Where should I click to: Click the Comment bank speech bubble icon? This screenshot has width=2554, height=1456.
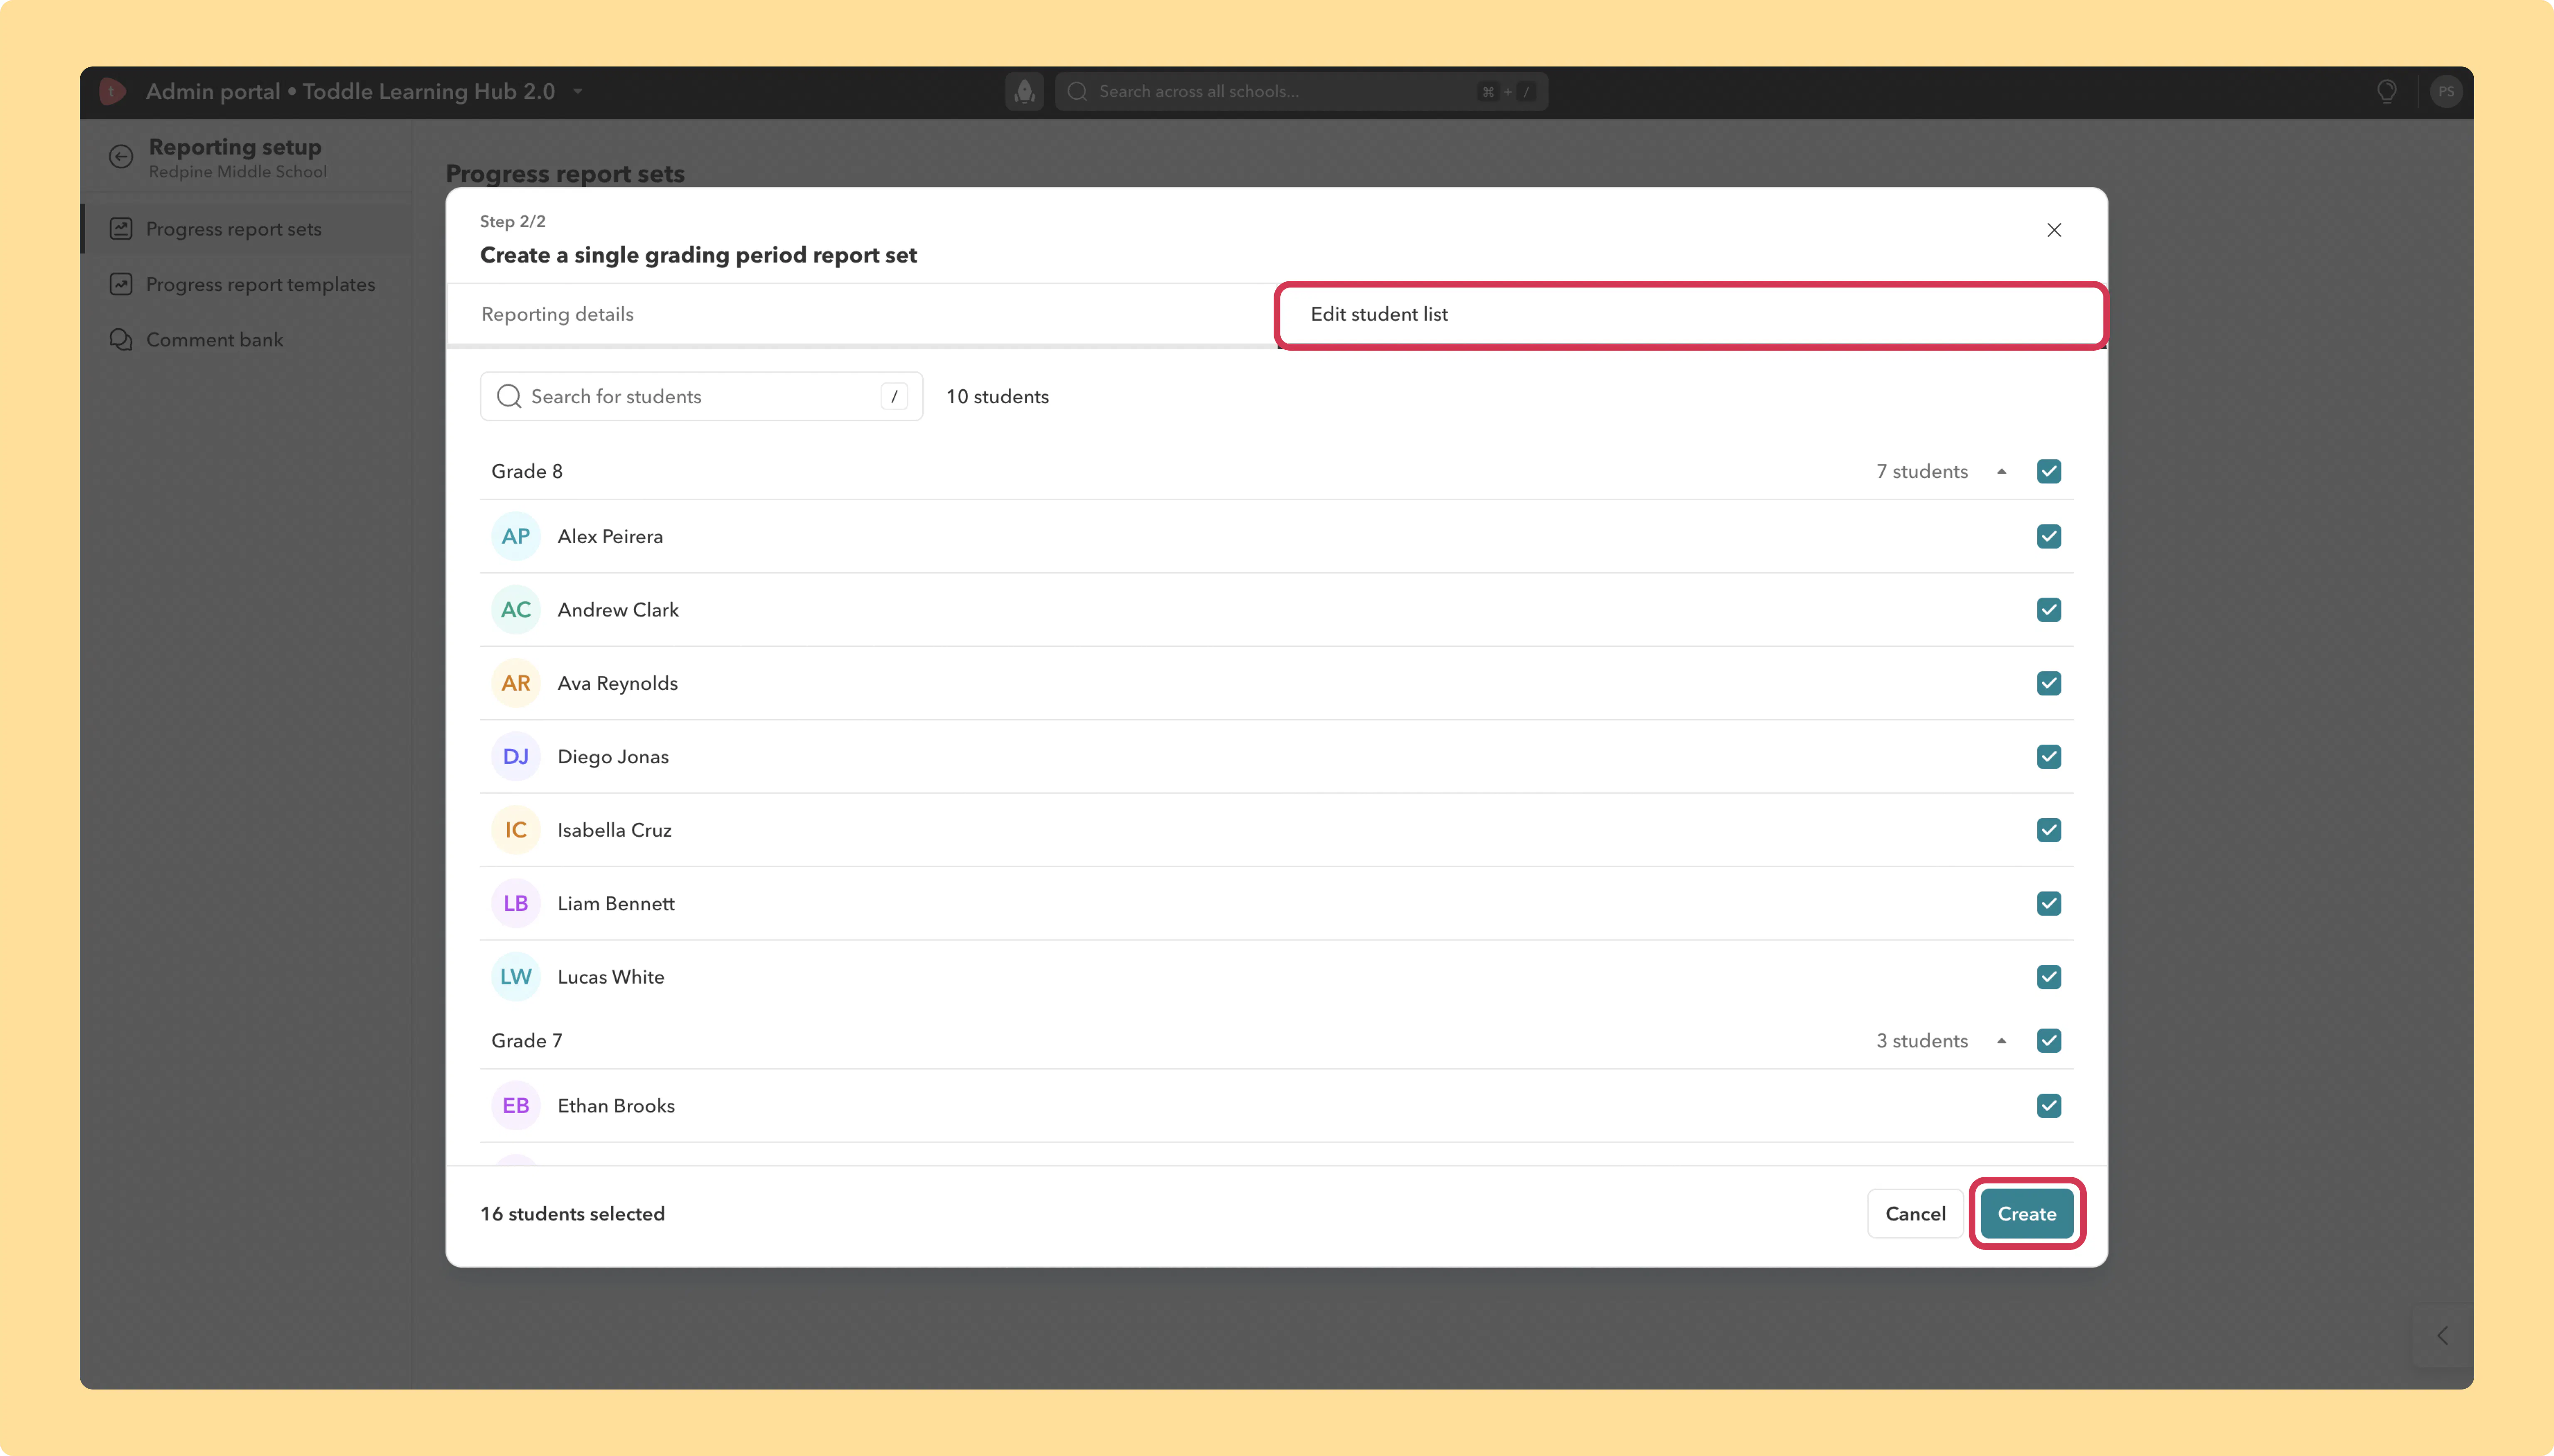[121, 340]
